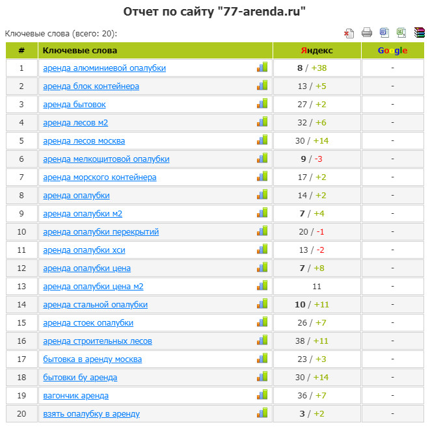Open chart icon for бытовка в аренду москва
The height and width of the screenshot is (427, 430).
[262, 358]
